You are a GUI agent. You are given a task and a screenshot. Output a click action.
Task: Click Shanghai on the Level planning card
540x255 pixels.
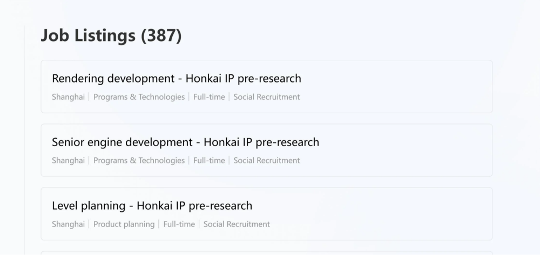pos(68,224)
